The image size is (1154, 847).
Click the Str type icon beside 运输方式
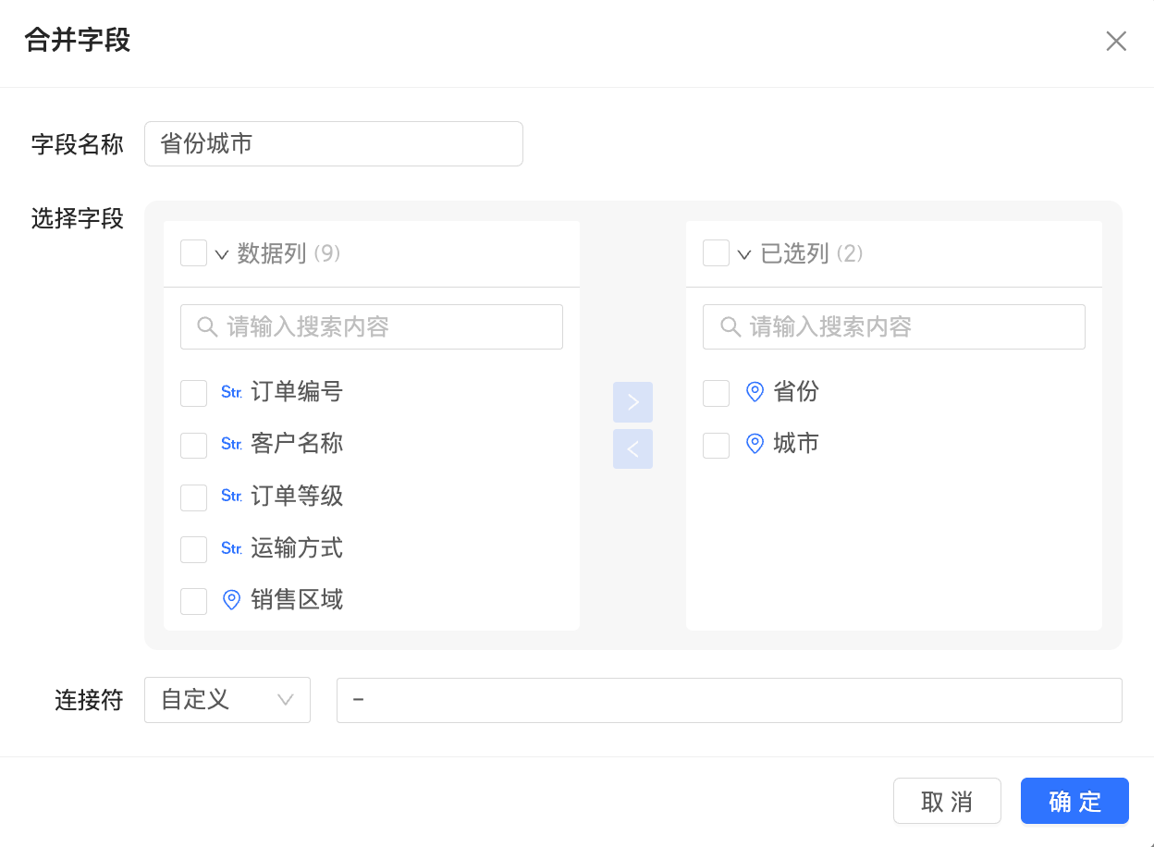[x=231, y=548]
